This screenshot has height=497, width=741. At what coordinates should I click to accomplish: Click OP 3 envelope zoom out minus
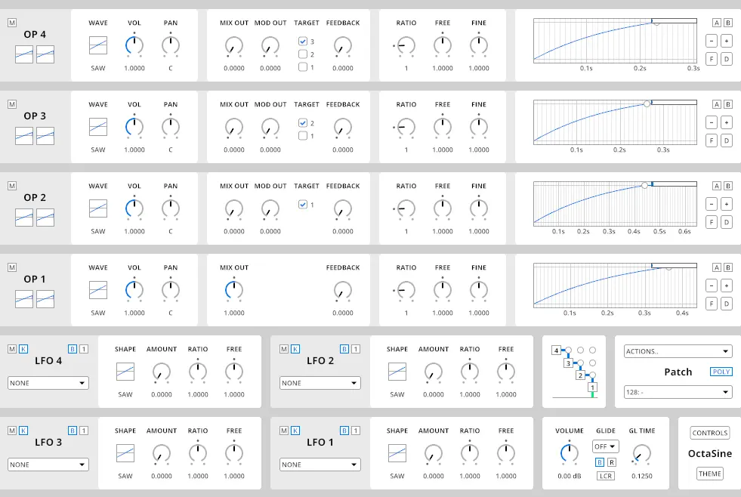(712, 122)
